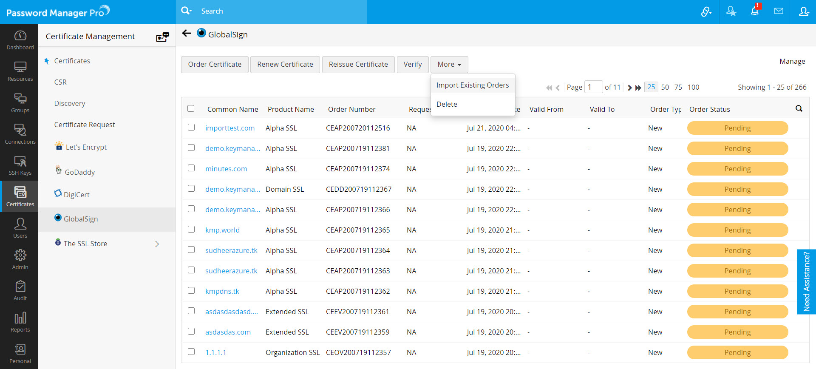Open the minutes.com certificate link
The width and height of the screenshot is (816, 369).
(226, 169)
